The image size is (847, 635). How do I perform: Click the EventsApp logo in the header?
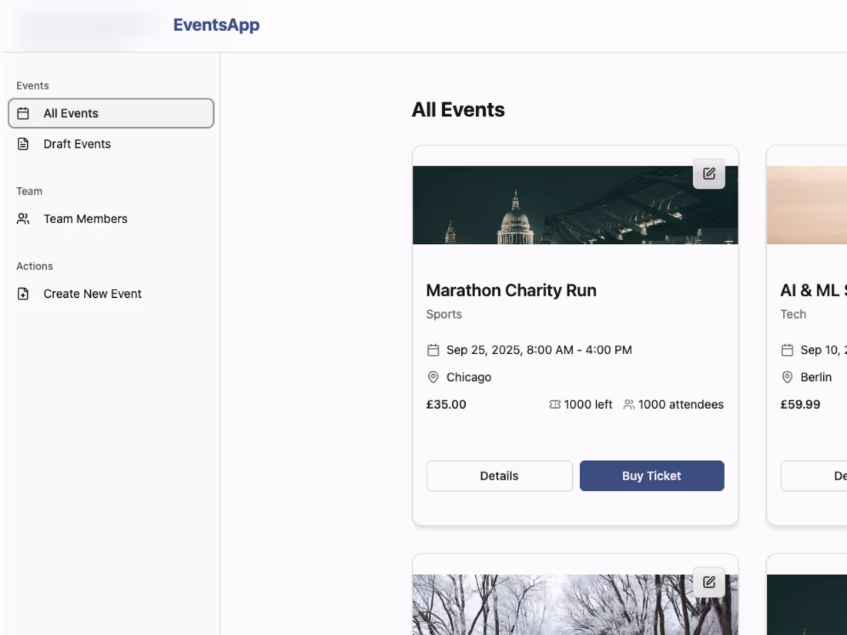216,25
